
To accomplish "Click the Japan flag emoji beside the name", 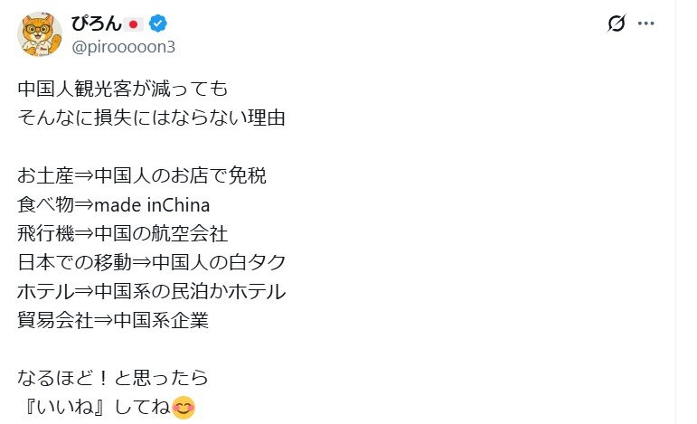I will pos(135,24).
